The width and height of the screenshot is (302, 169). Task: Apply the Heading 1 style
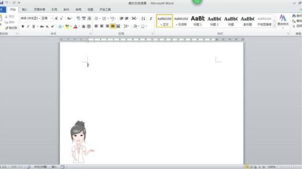198,21
